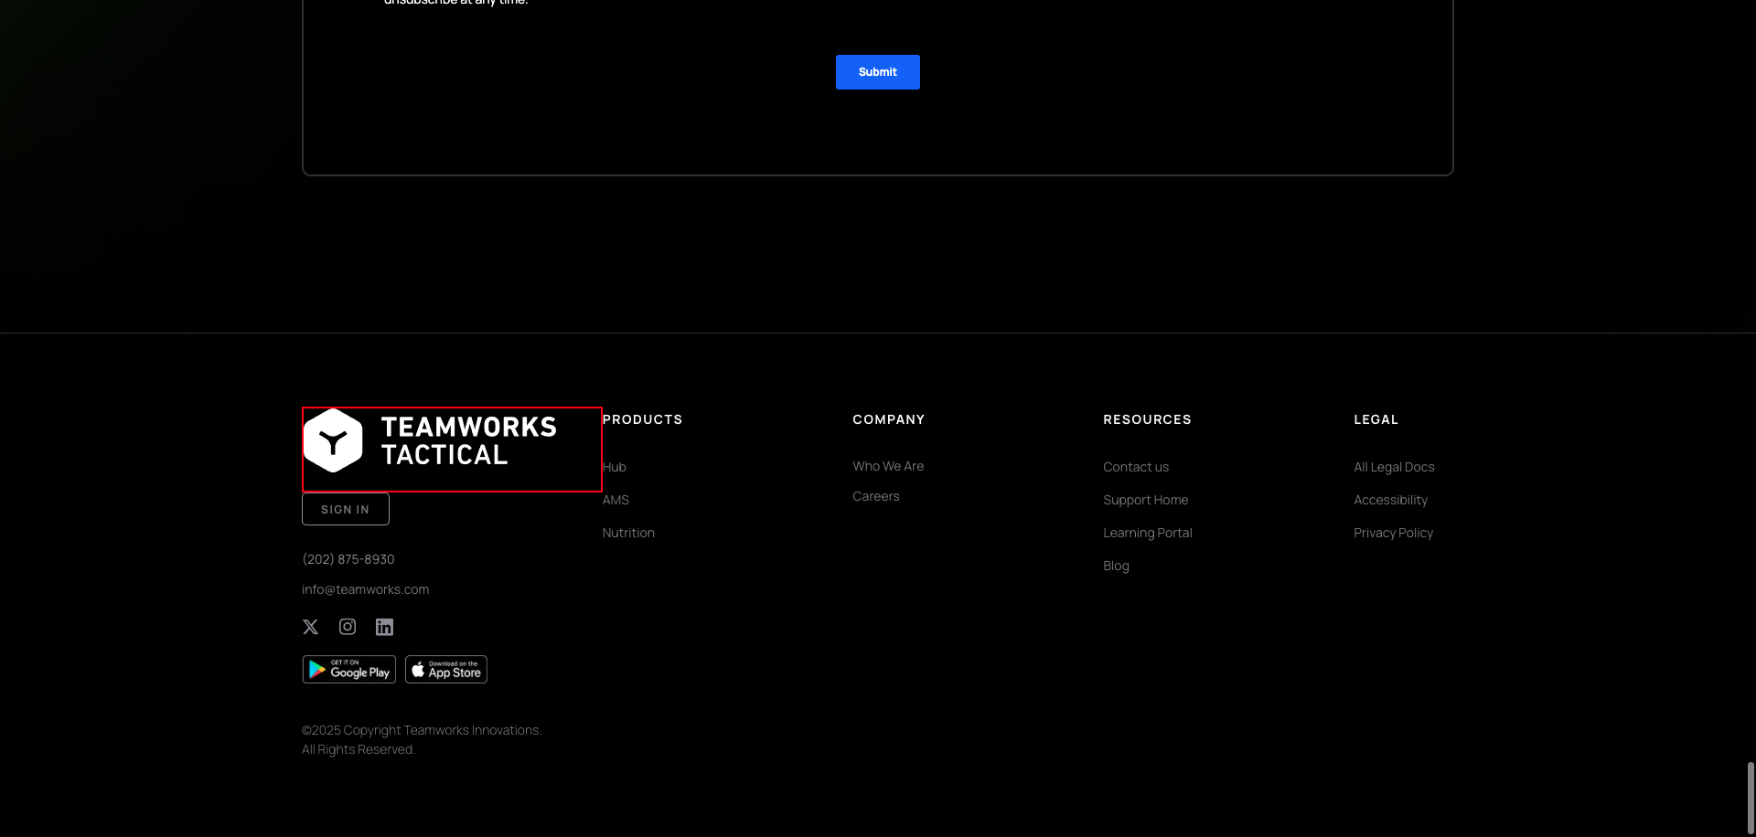Open the Careers page
1756x837 pixels.
click(x=875, y=496)
